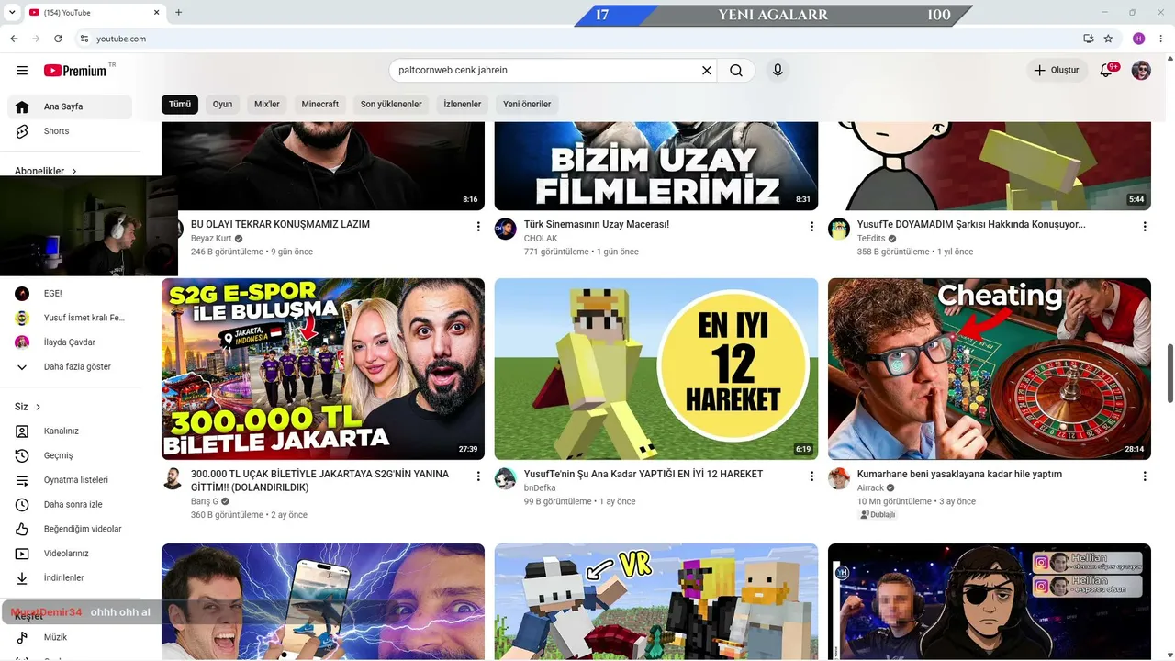Image resolution: width=1175 pixels, height=661 pixels.
Task: Go back in browser history
Action: point(14,39)
